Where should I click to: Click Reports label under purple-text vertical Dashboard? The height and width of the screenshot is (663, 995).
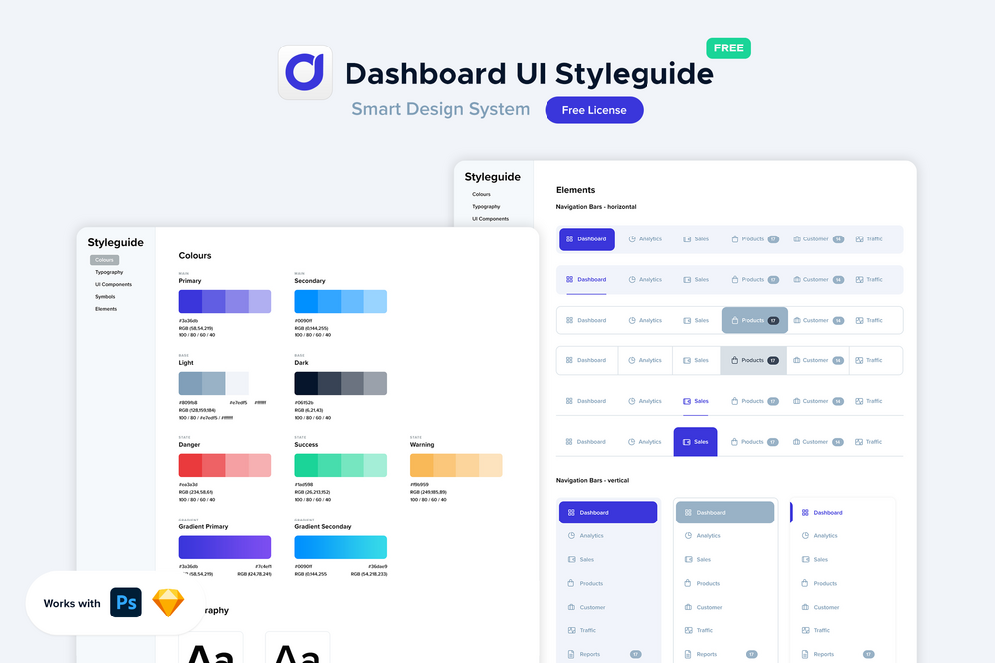(x=824, y=654)
